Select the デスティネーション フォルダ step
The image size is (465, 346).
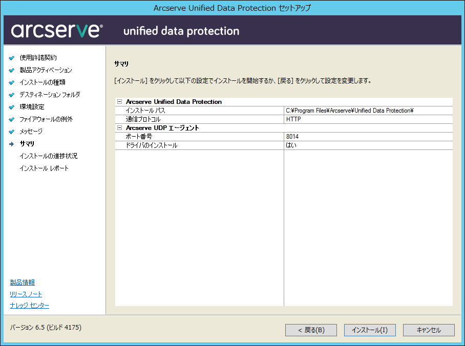click(50, 95)
